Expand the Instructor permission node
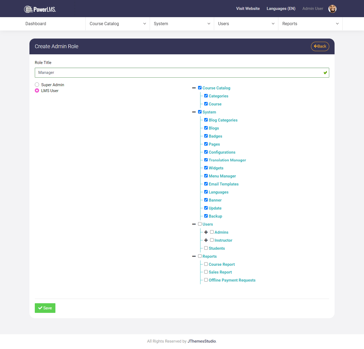364x349 pixels. [206, 240]
